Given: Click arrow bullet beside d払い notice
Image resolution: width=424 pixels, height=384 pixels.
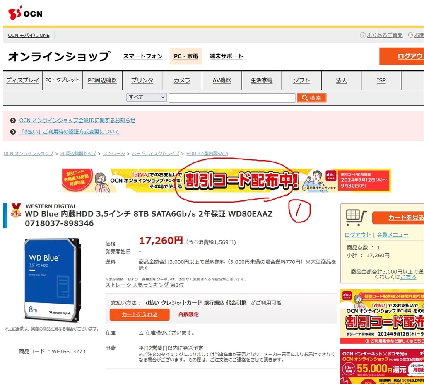Looking at the screenshot, I should point(13,132).
